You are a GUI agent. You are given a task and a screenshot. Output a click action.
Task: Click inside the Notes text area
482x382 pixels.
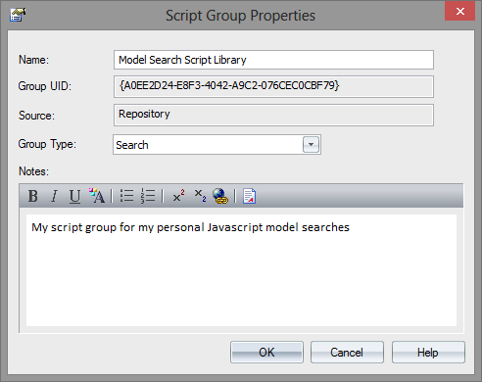tap(241, 270)
